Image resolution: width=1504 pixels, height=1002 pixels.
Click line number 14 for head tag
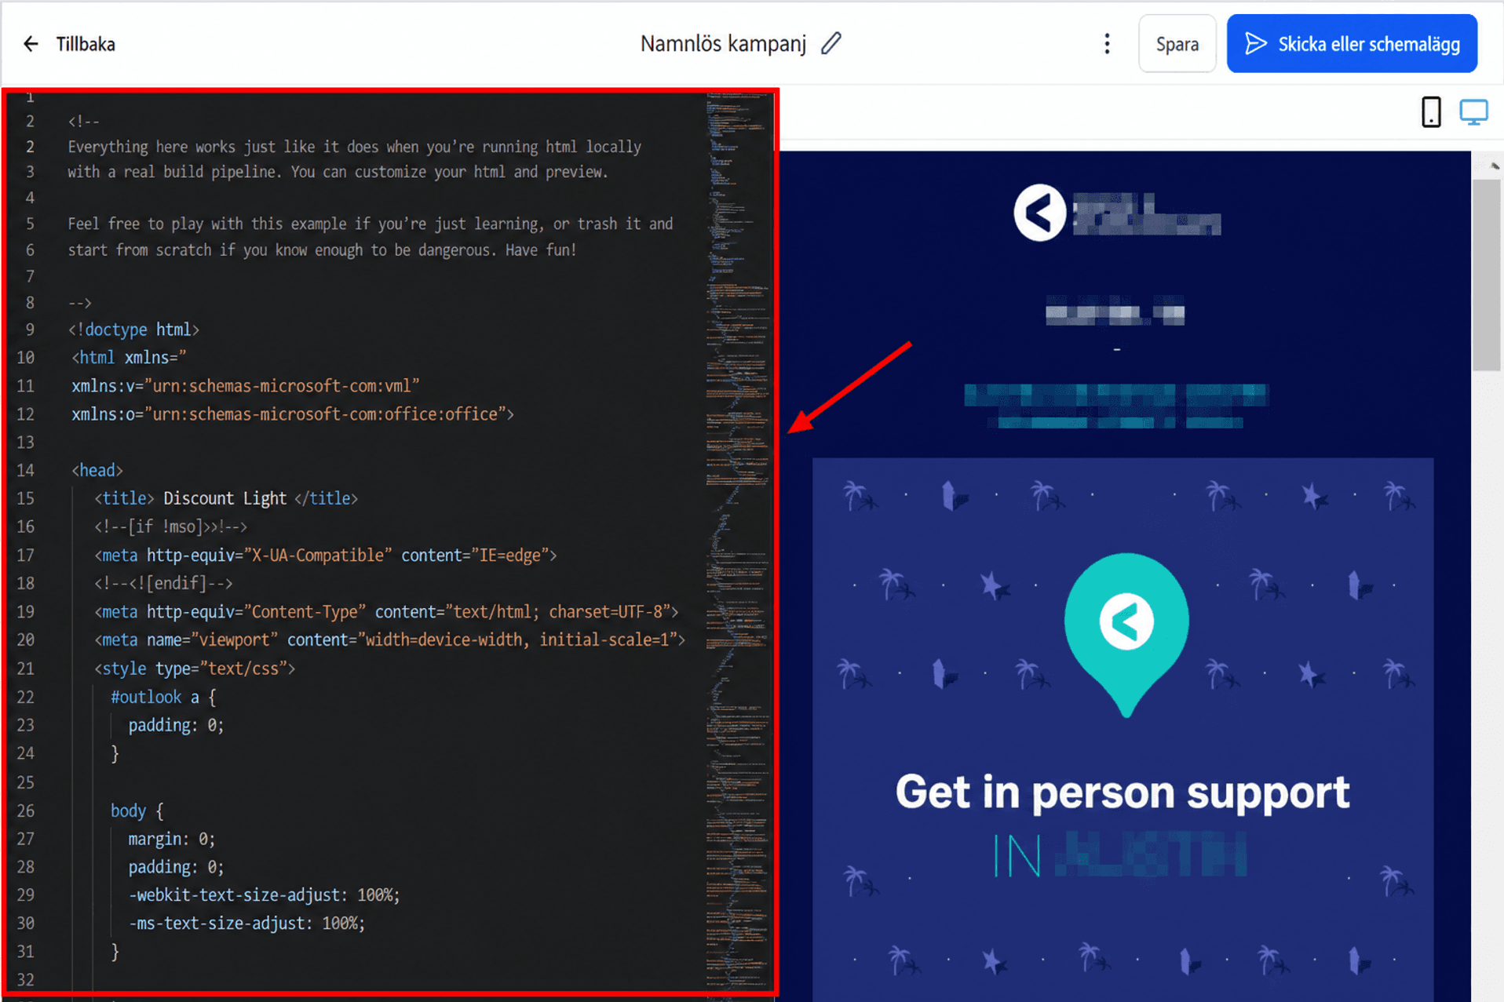click(x=25, y=470)
